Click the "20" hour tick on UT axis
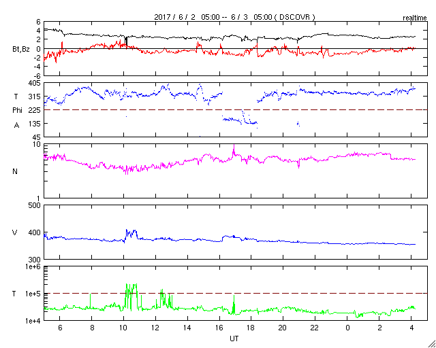436x348 pixels. [x=283, y=327]
